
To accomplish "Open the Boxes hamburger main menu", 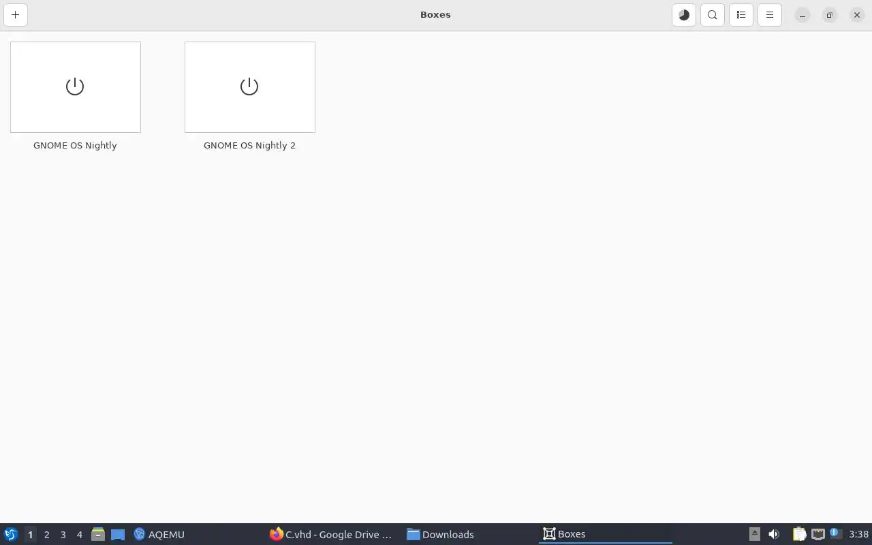I will click(770, 14).
